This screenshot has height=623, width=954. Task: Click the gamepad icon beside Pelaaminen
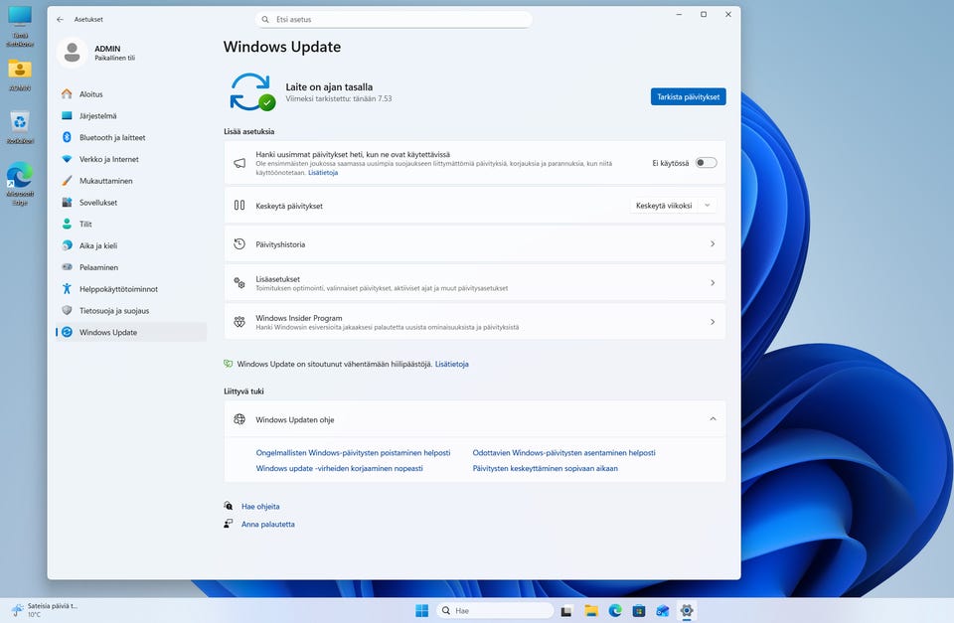[x=67, y=267]
